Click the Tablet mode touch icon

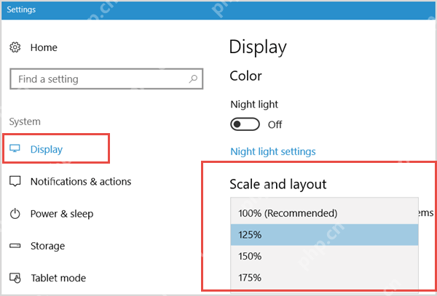click(x=15, y=278)
